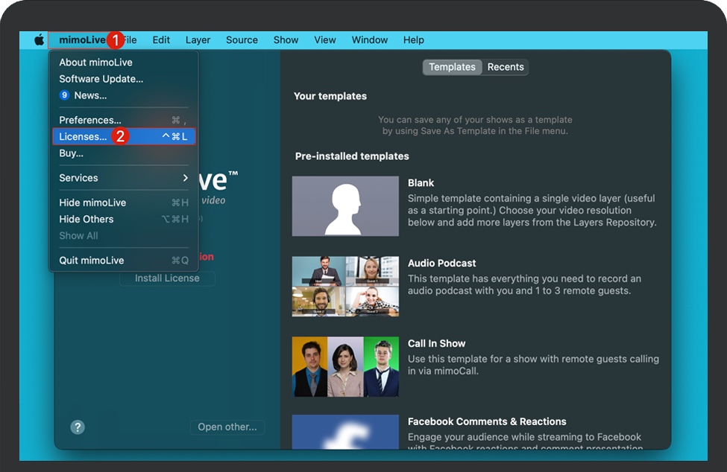Click the blue news count badge
The width and height of the screenshot is (727, 472).
tap(64, 95)
